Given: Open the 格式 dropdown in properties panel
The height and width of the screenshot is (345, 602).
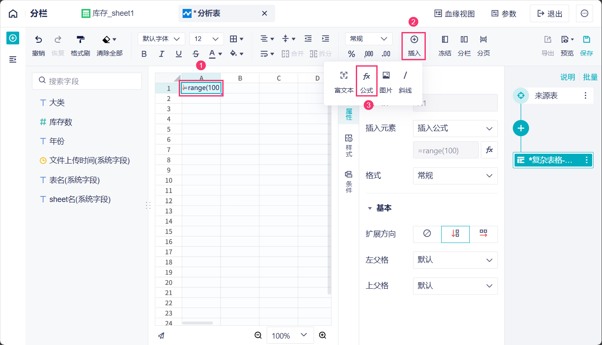Looking at the screenshot, I should tap(455, 176).
